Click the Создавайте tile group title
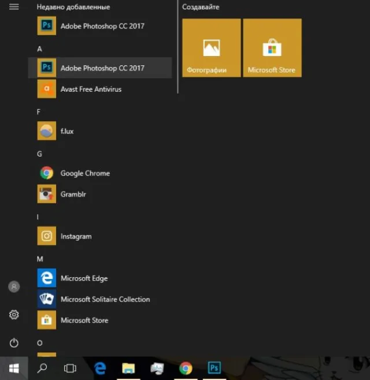370x380 pixels. pyautogui.click(x=201, y=7)
